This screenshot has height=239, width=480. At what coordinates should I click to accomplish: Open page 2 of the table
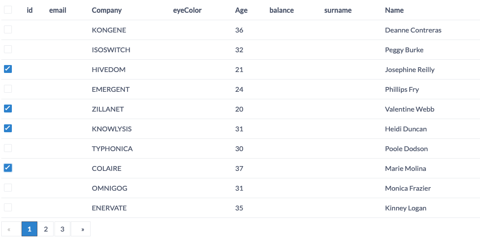click(x=46, y=229)
